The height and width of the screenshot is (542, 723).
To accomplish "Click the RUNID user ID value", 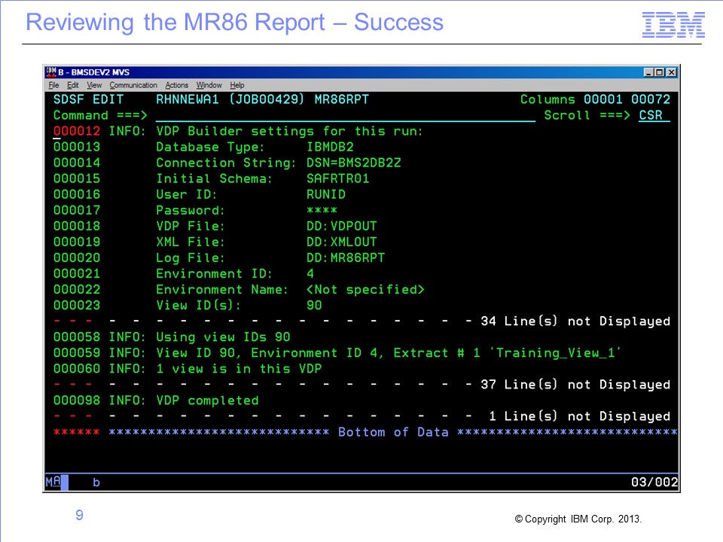I will coord(326,194).
